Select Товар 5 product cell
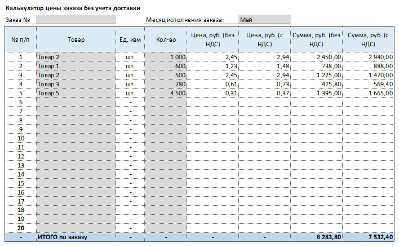This screenshot has height=247, width=399. click(x=76, y=93)
